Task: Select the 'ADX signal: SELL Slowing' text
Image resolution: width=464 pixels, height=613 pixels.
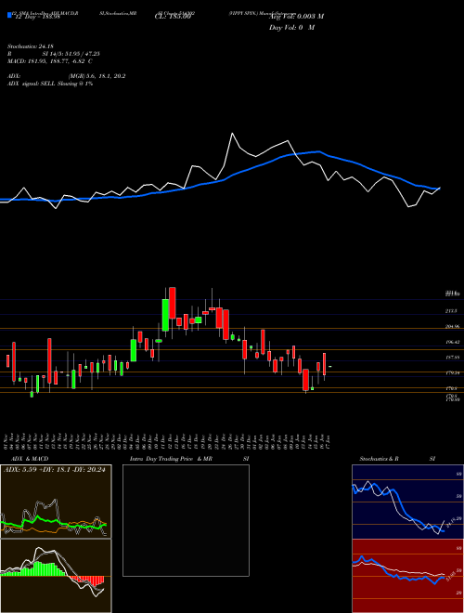Action: coord(49,84)
